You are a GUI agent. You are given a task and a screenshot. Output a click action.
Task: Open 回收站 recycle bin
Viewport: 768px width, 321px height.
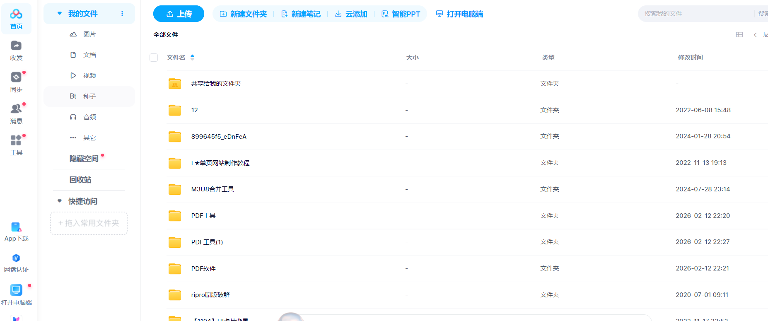click(x=80, y=180)
